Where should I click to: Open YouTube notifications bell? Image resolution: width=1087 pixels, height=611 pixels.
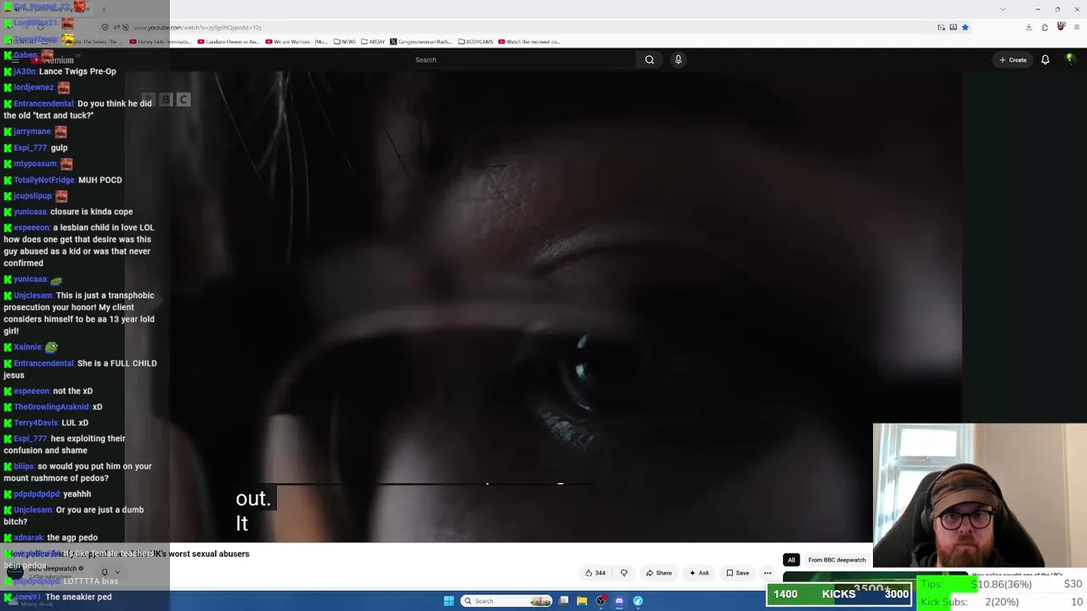click(x=1045, y=59)
